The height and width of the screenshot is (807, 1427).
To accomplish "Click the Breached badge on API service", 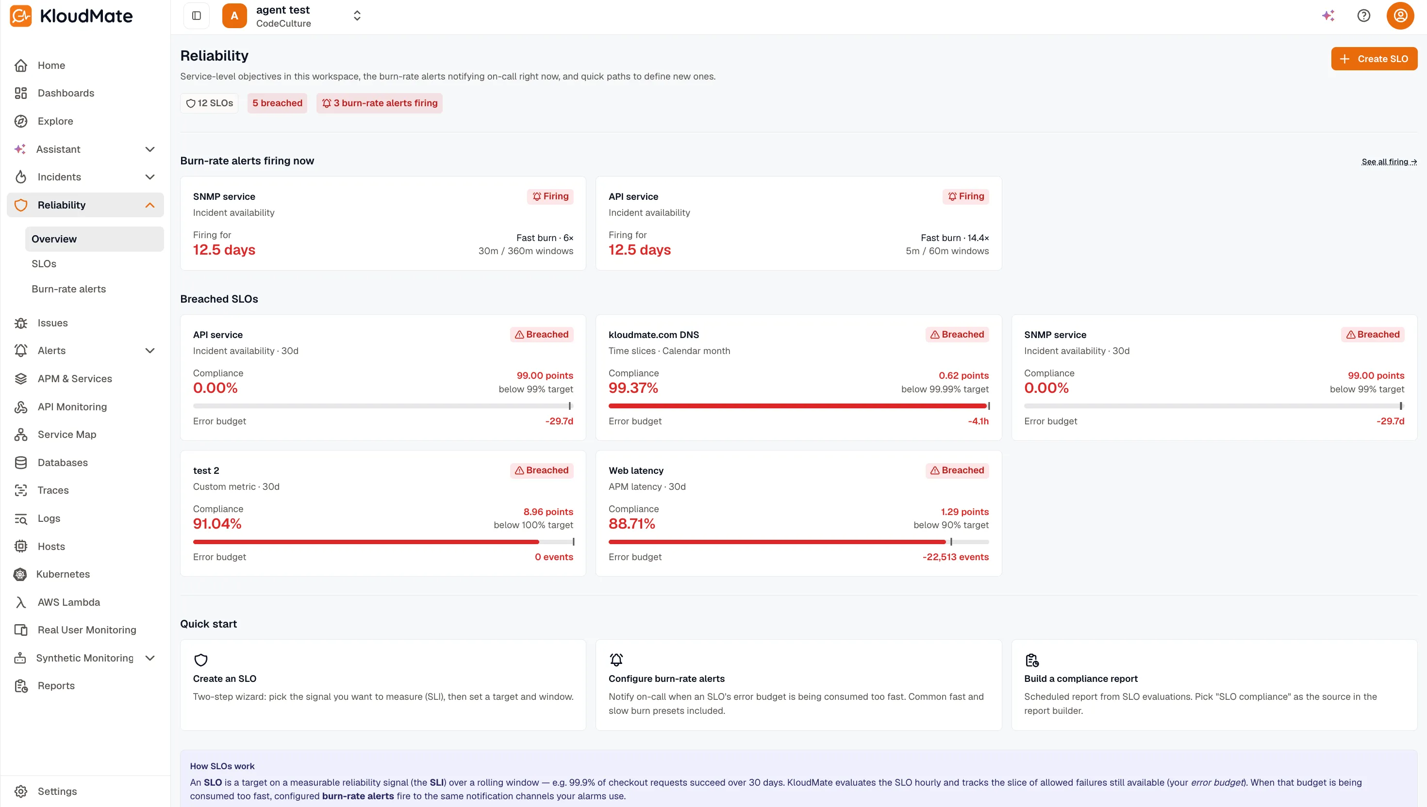I will point(541,335).
